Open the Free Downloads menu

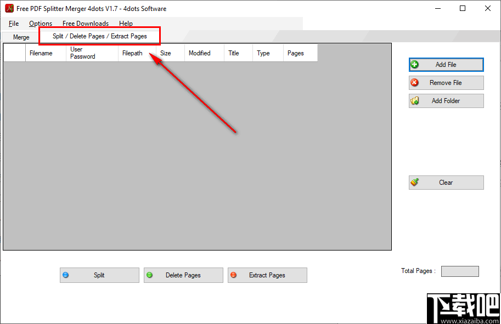(85, 23)
